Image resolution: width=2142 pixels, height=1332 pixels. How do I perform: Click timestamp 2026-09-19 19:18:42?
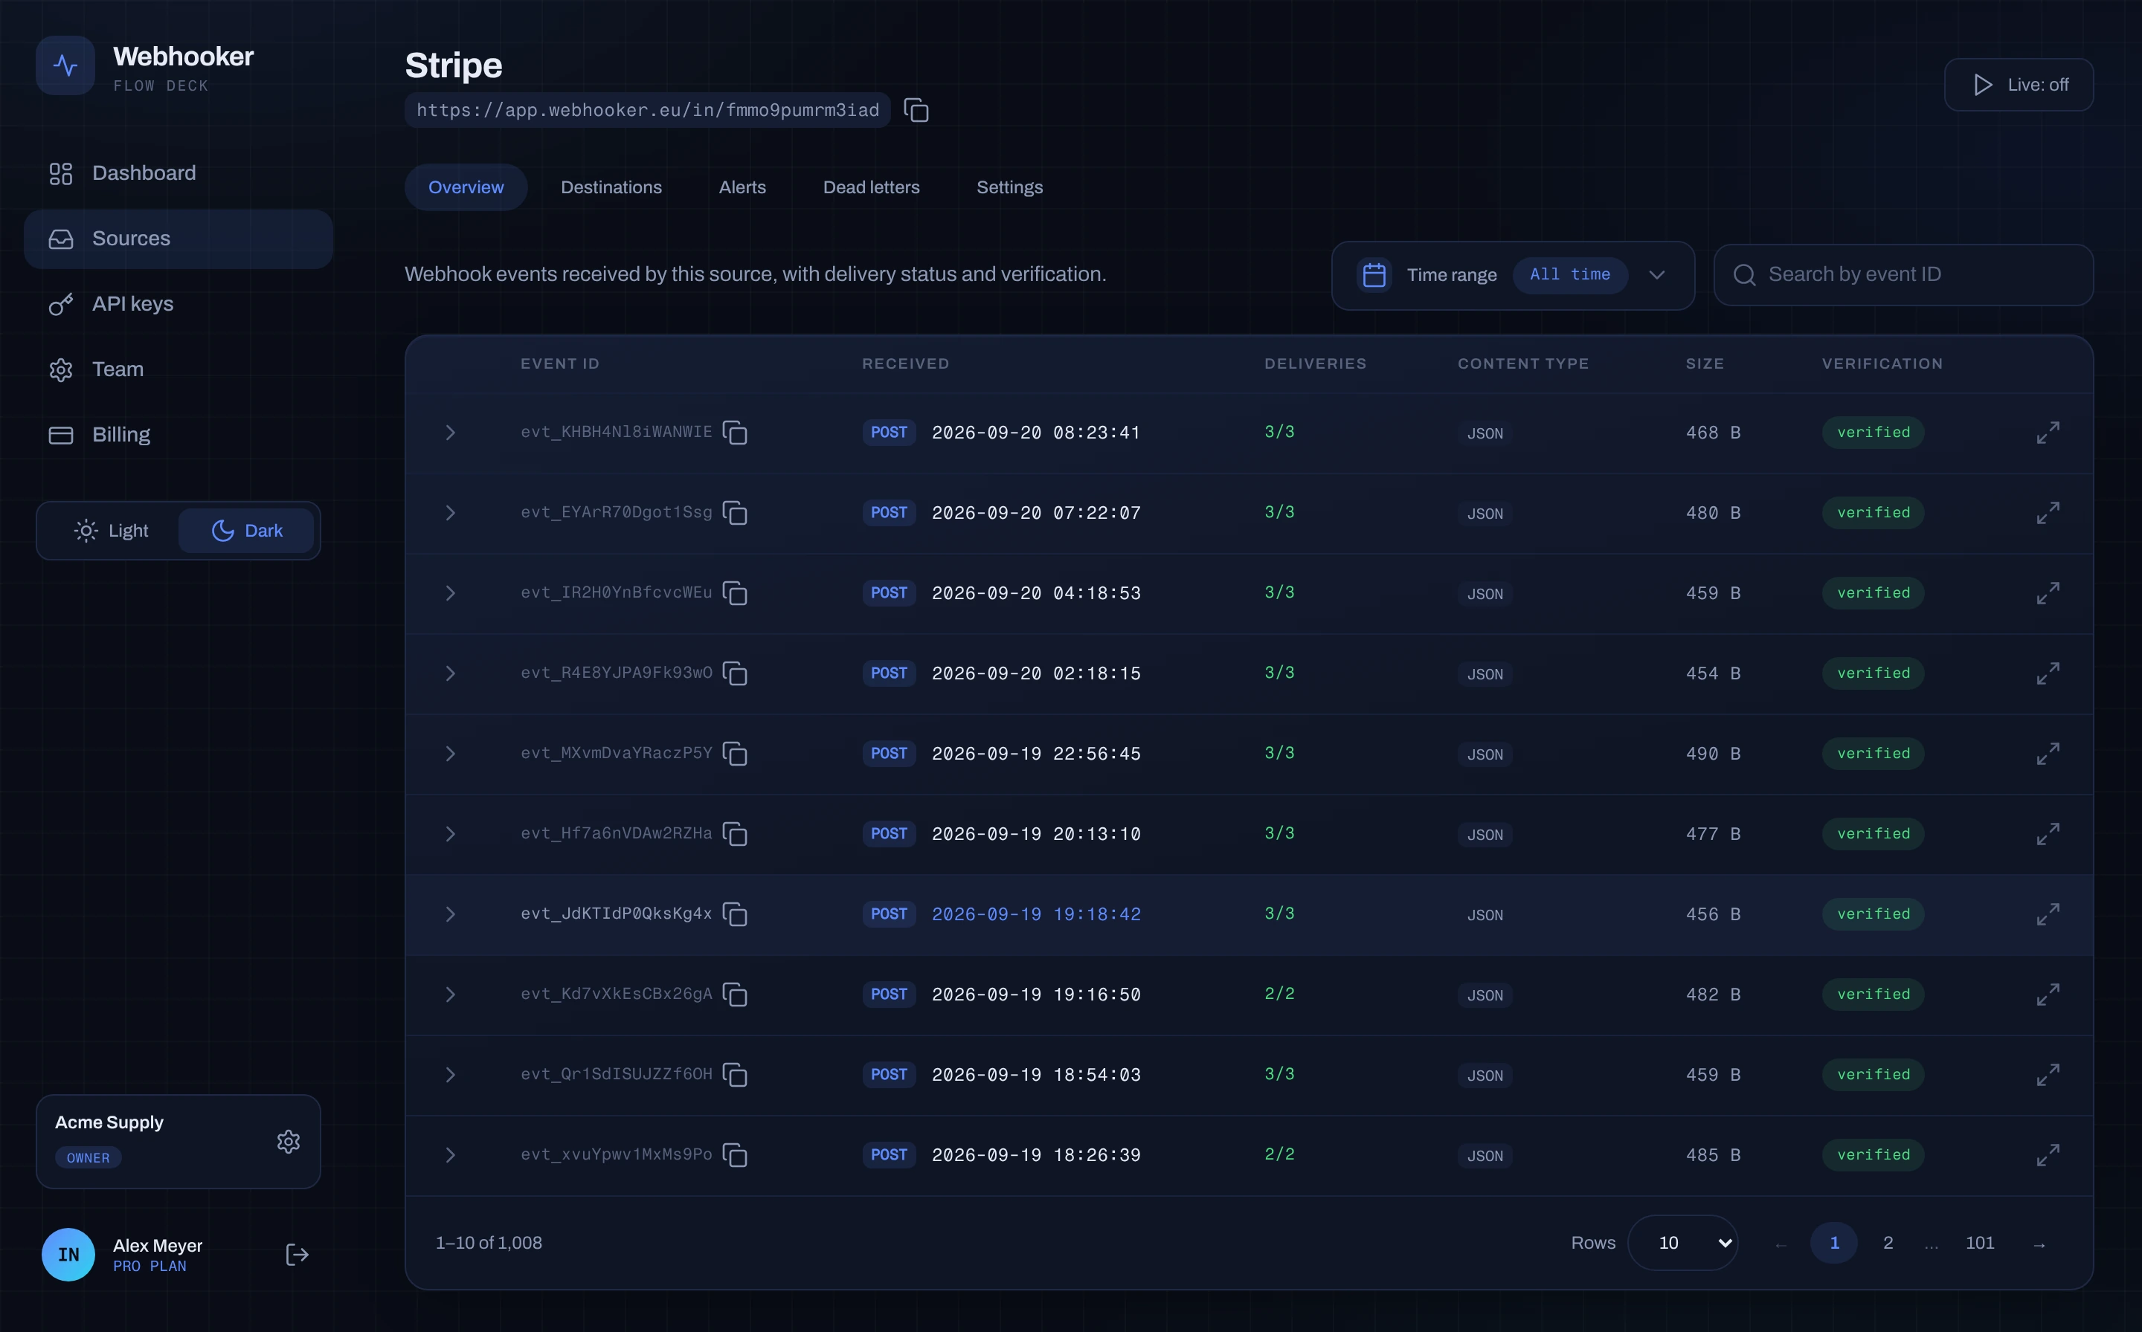[1037, 914]
